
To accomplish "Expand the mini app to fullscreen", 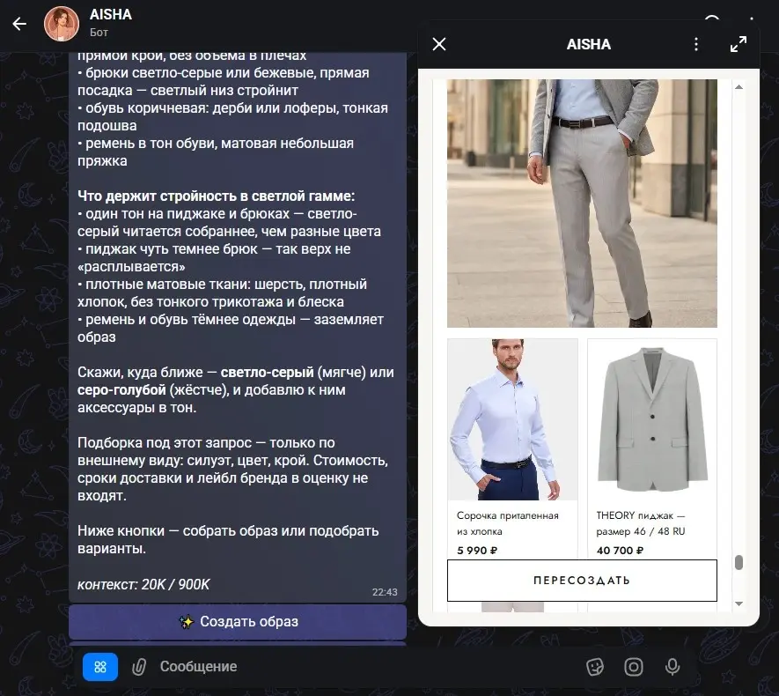I will click(739, 44).
